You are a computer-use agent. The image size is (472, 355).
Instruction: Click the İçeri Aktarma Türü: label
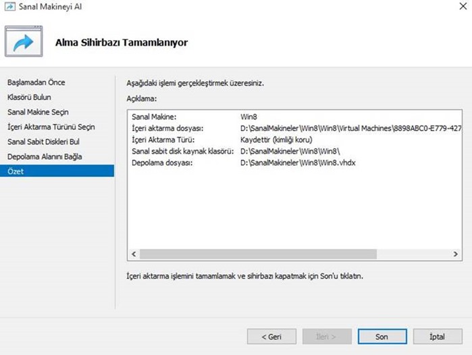pyautogui.click(x=163, y=140)
